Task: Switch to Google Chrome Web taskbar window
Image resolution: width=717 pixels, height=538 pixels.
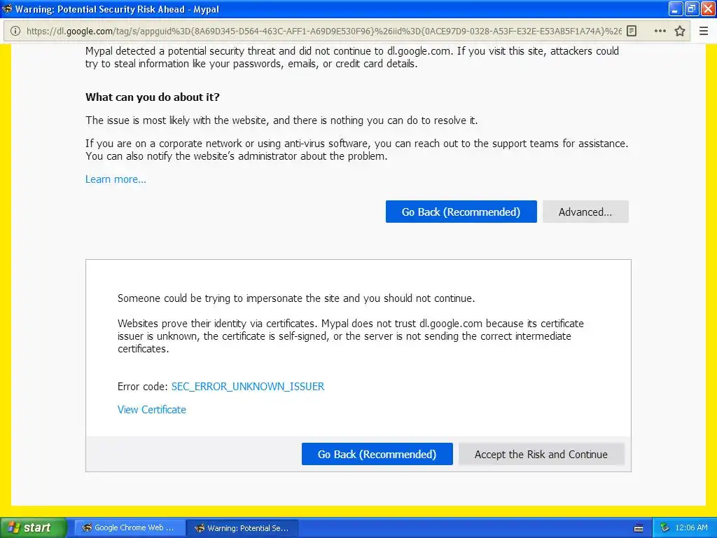Action: coord(130,527)
